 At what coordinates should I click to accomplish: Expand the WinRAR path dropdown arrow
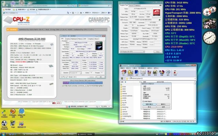195,79
